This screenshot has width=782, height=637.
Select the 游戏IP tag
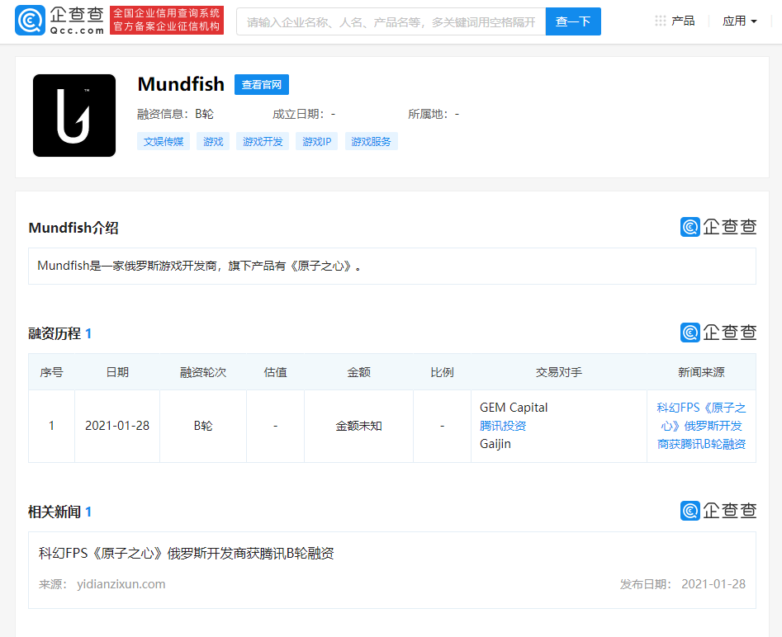pyautogui.click(x=317, y=142)
